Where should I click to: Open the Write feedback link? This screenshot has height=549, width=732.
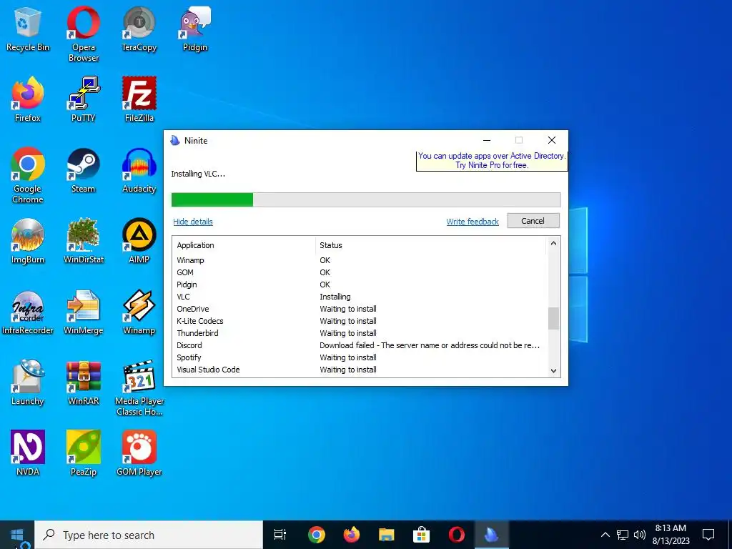coord(473,222)
